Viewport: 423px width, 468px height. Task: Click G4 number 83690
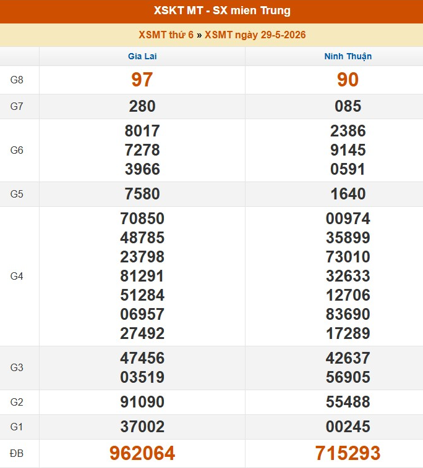pos(348,314)
